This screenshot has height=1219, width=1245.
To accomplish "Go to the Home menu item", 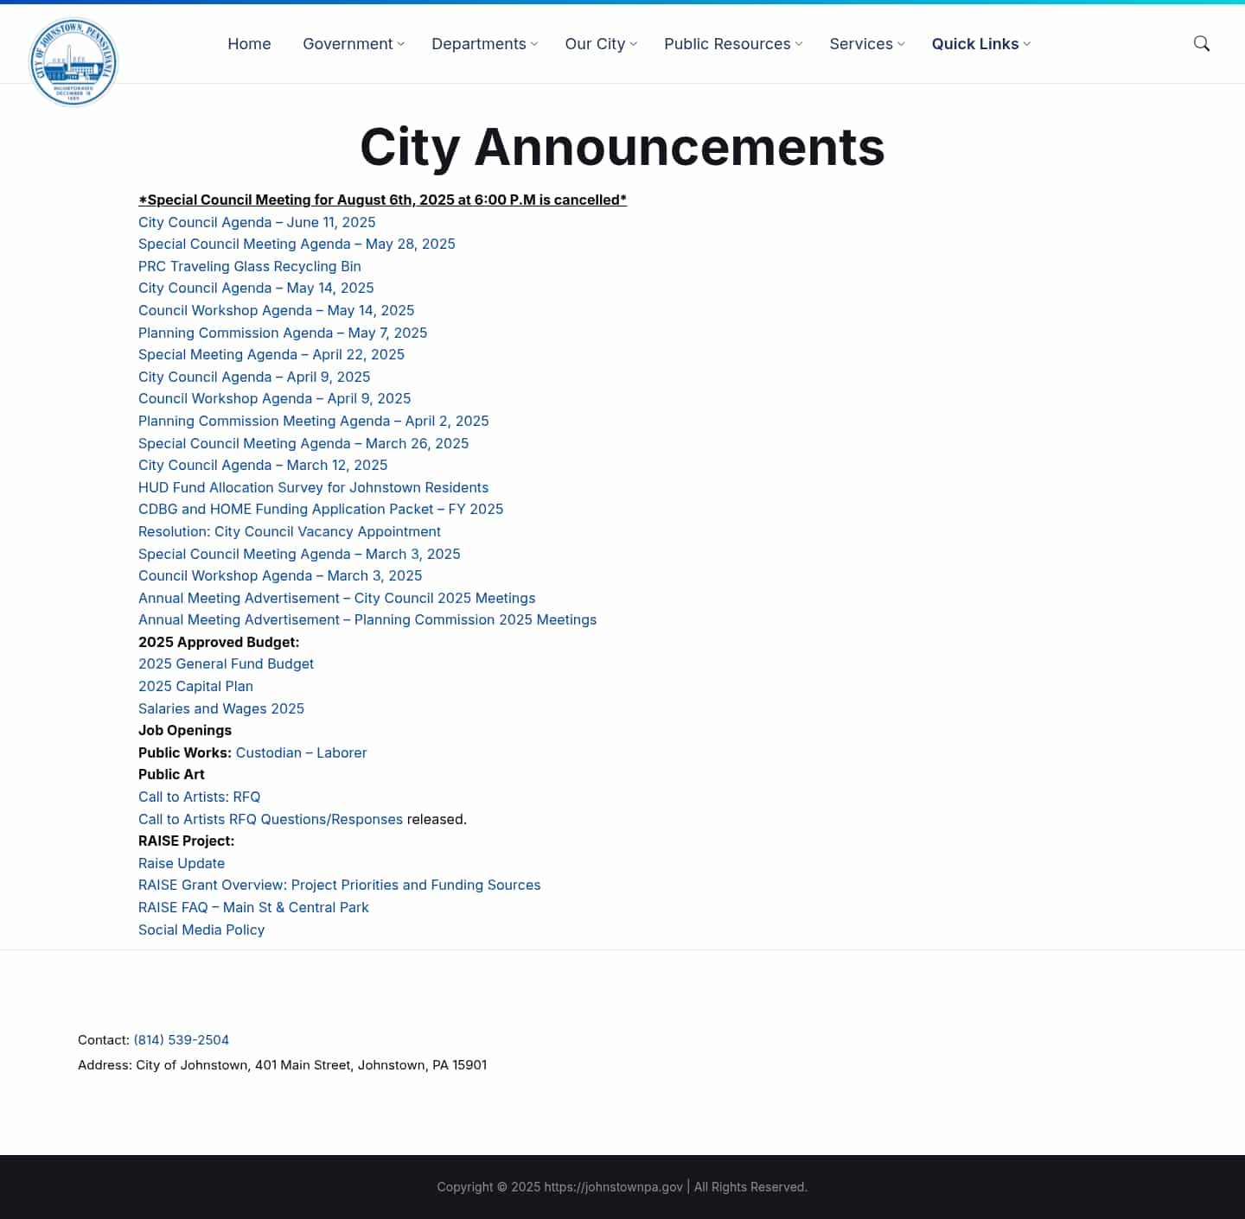I will (249, 44).
